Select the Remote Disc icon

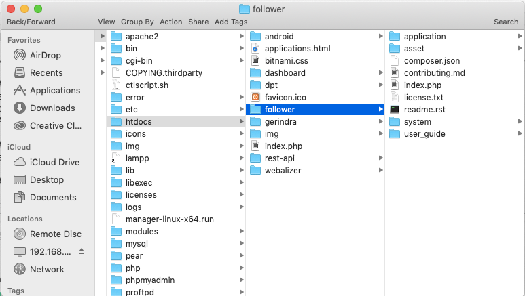pyautogui.click(x=20, y=234)
